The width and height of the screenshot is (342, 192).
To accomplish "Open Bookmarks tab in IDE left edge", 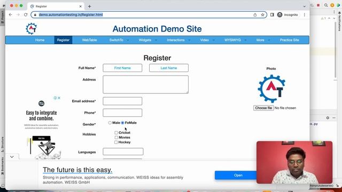I will [x=2, y=166].
